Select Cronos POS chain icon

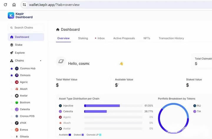click(17, 116)
